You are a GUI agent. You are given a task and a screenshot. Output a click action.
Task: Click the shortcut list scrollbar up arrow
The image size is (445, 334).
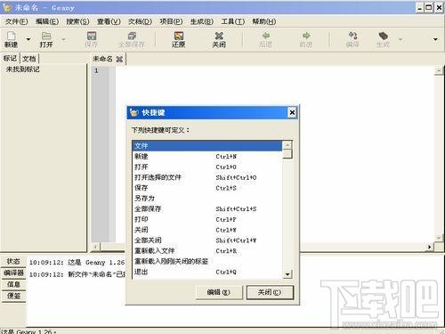pos(287,144)
